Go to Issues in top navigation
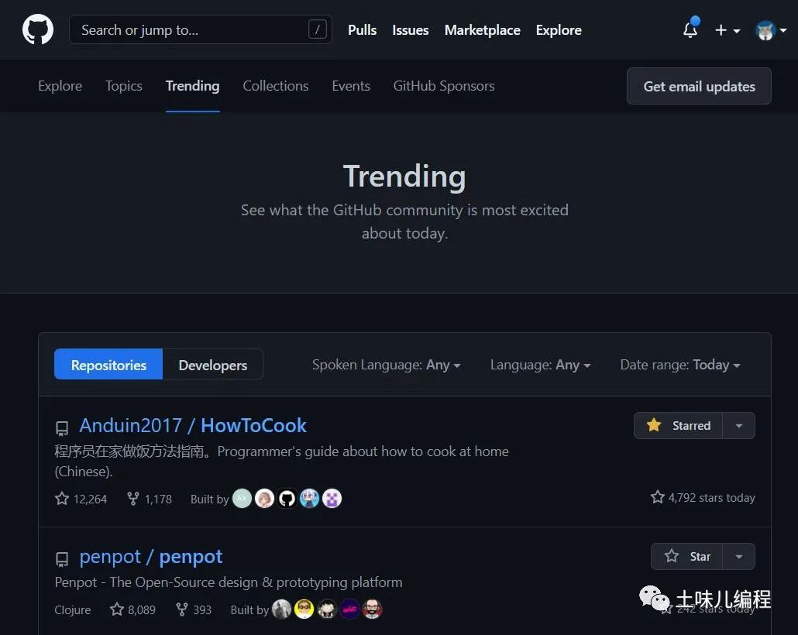The height and width of the screenshot is (635, 798). tap(410, 30)
